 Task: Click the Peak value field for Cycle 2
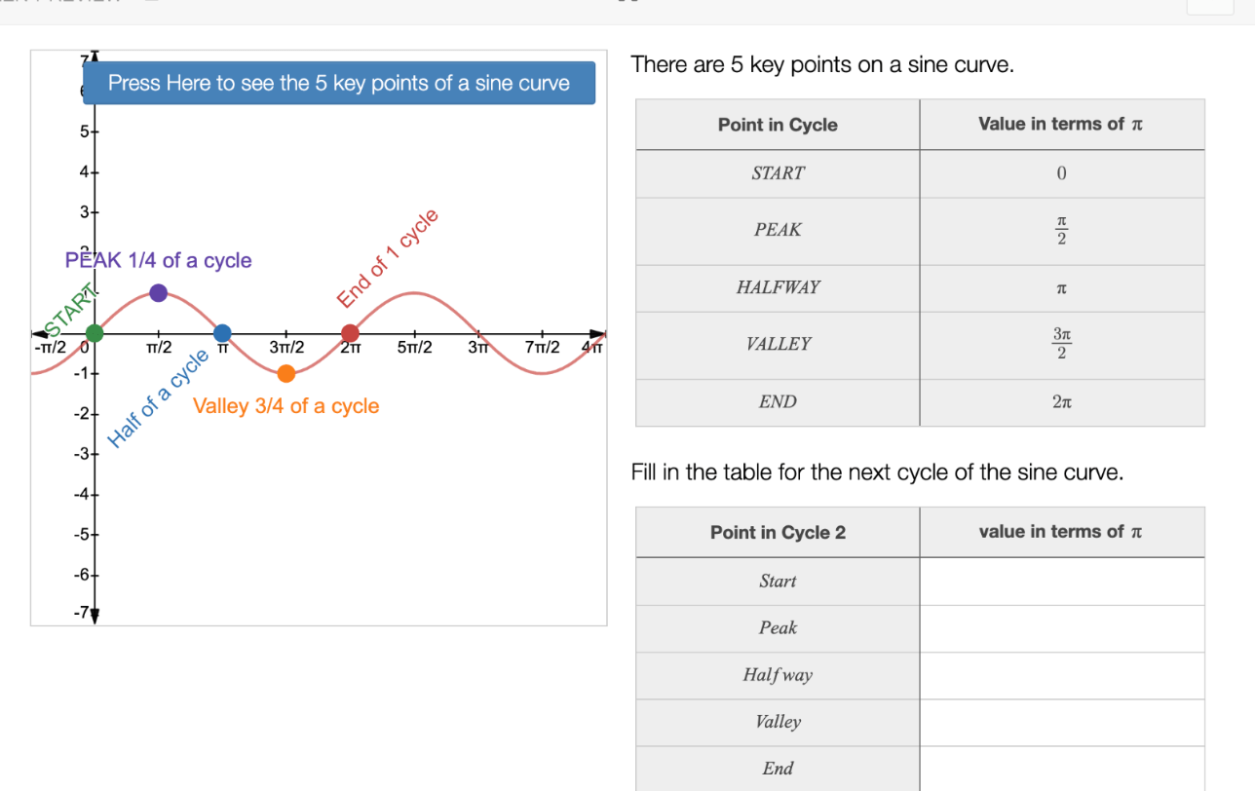coord(1062,627)
